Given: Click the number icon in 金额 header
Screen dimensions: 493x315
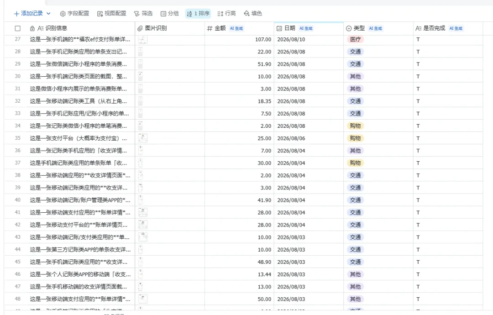Looking at the screenshot, I should pos(210,28).
